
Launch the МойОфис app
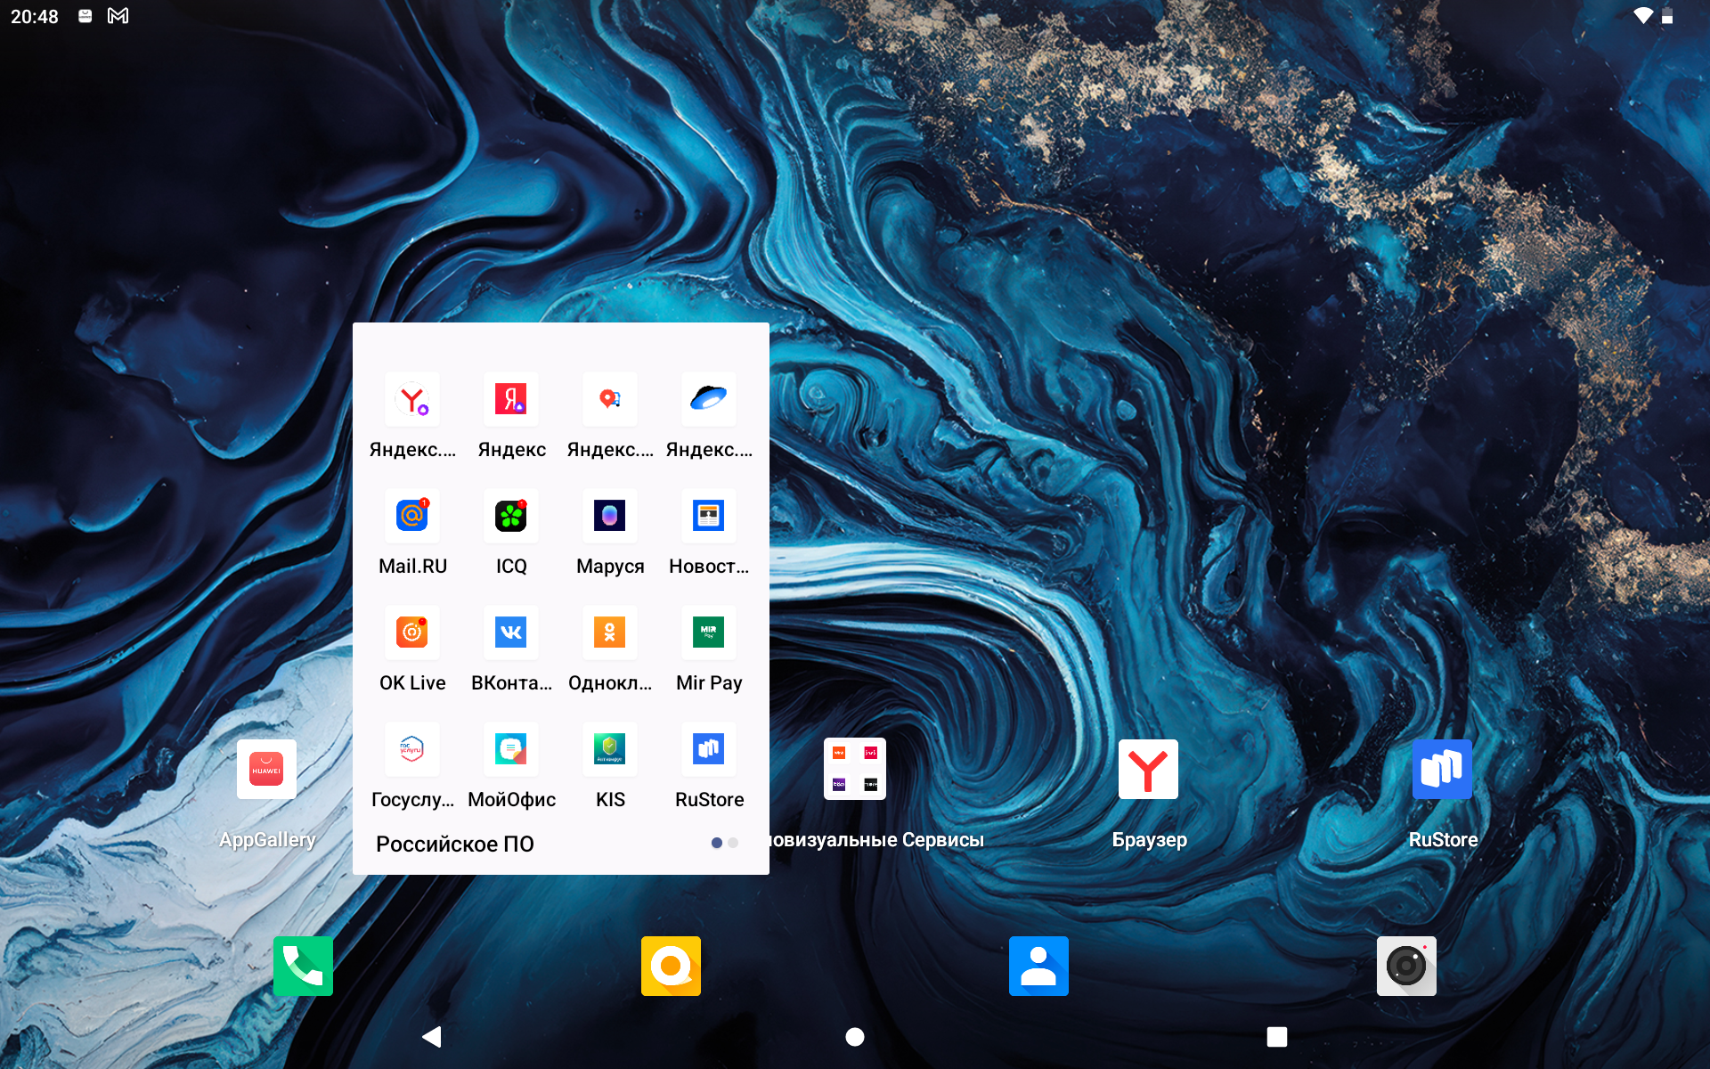point(511,749)
